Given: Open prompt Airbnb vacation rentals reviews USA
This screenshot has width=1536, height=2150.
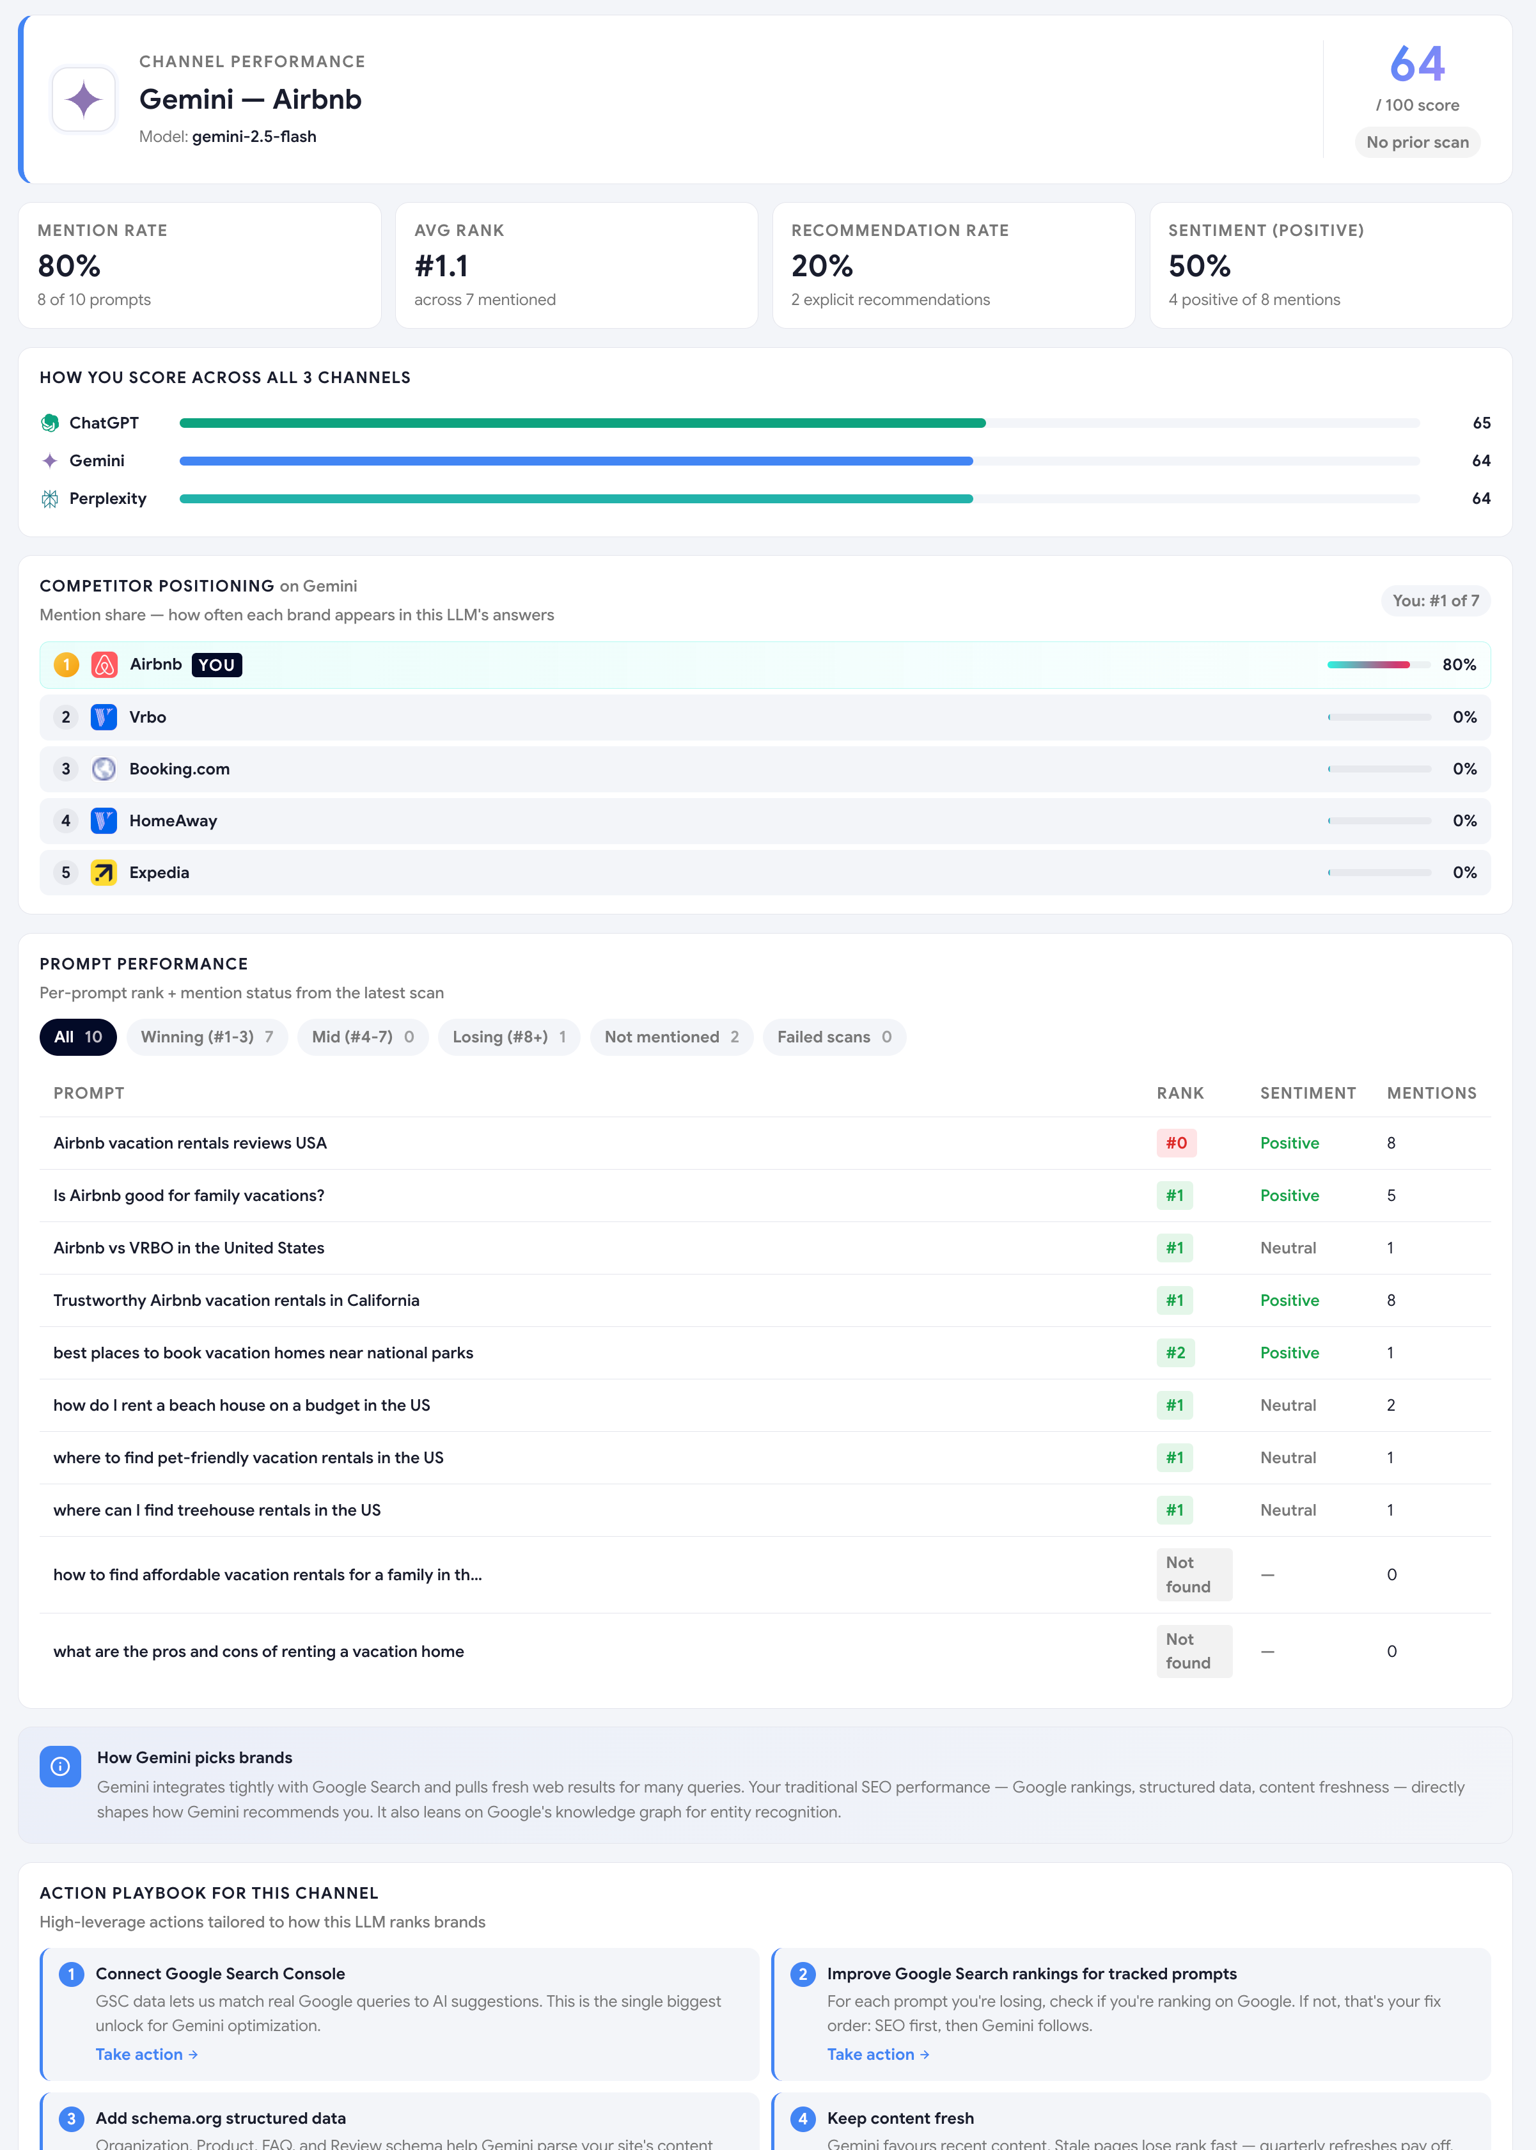Looking at the screenshot, I should pyautogui.click(x=765, y=1143).
